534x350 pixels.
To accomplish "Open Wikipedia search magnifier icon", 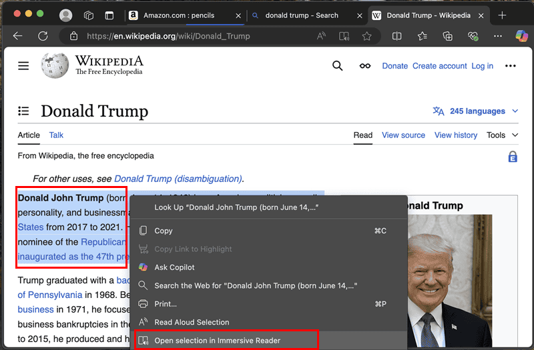I will (338, 65).
